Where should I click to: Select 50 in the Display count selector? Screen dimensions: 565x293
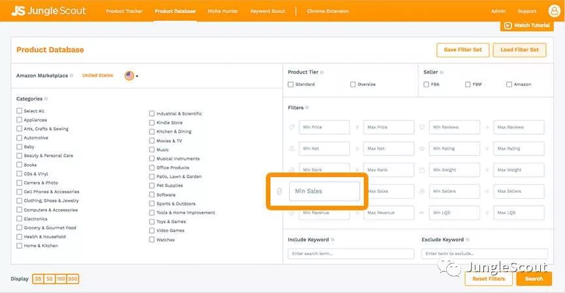point(50,279)
